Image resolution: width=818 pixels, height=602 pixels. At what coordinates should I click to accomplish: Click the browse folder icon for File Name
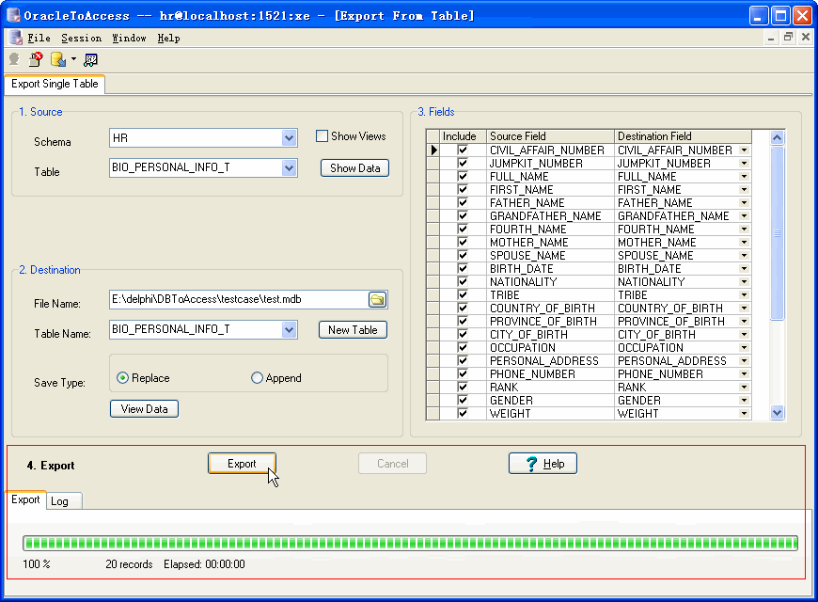[x=377, y=300]
